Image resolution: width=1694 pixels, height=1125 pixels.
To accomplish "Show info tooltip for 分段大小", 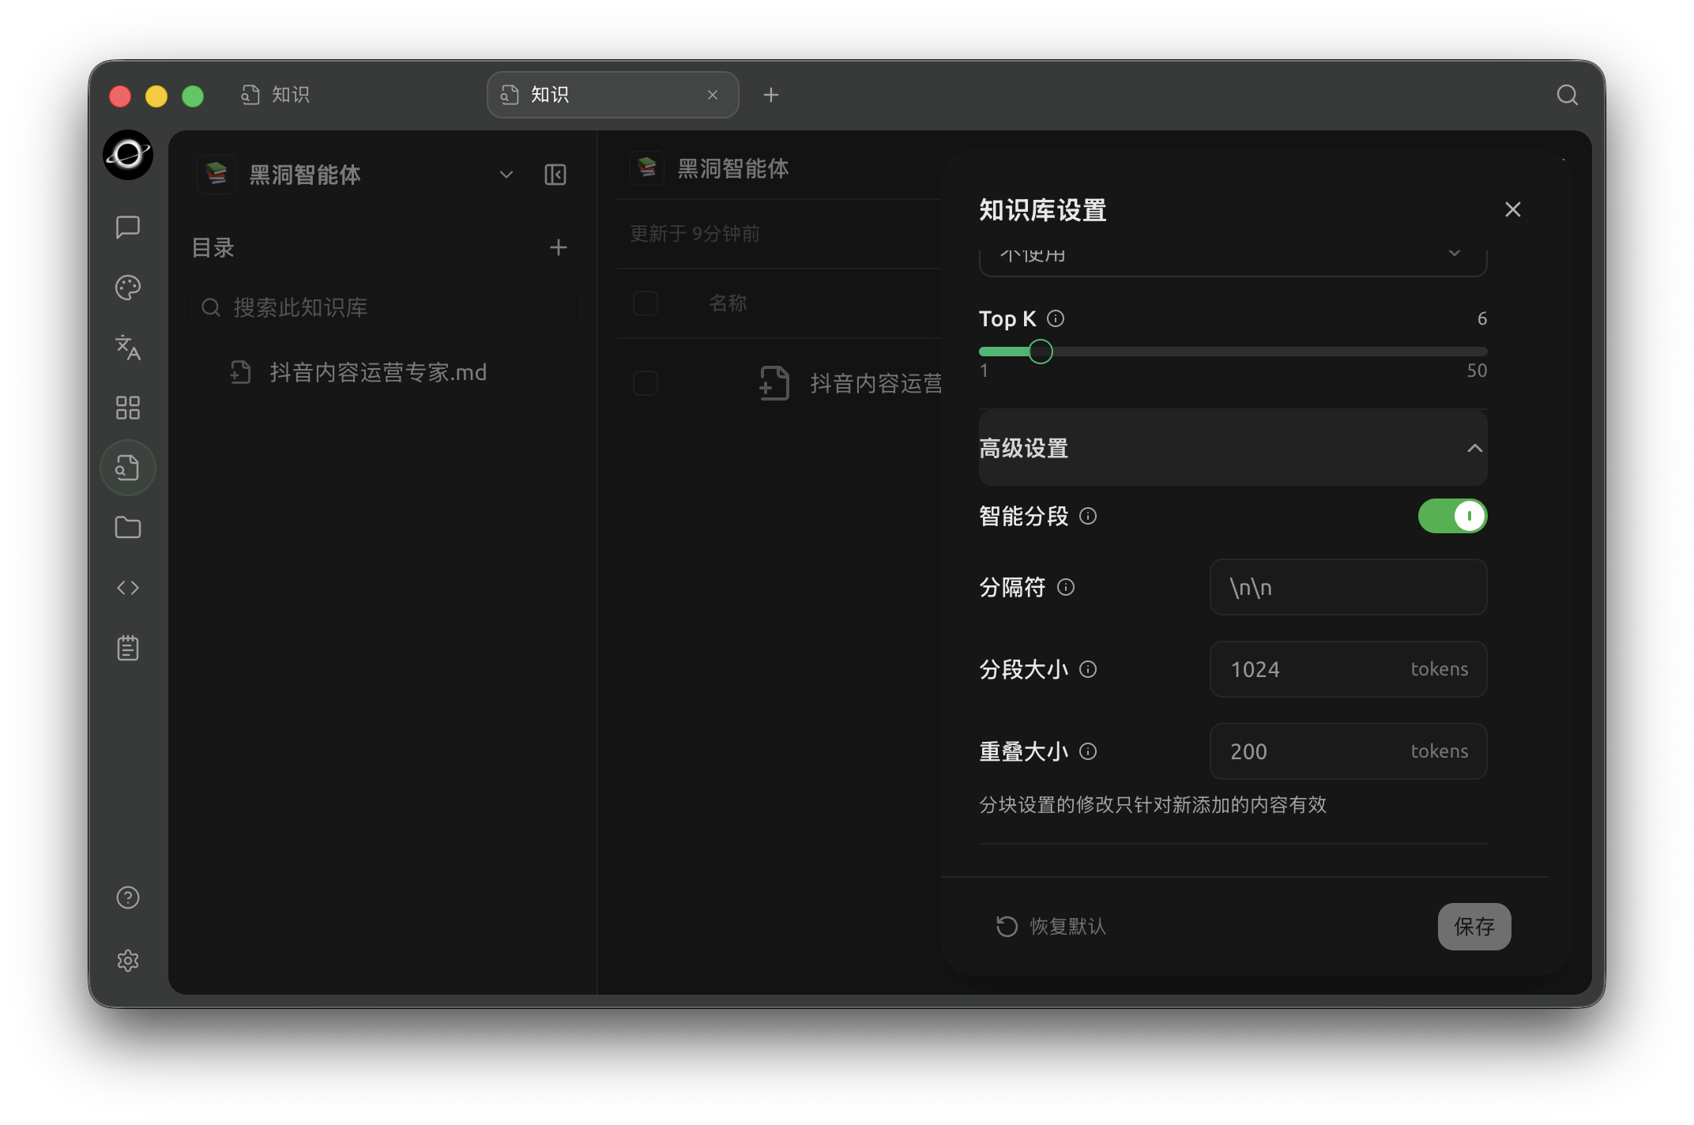I will click(1088, 669).
